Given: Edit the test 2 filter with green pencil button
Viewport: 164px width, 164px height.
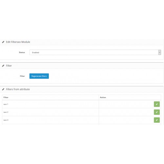Looking at the screenshot, I should coord(157,112).
